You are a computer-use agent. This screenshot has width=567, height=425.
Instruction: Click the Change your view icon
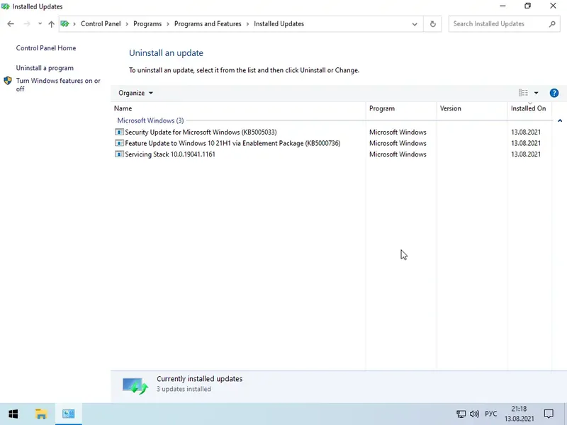coord(522,93)
